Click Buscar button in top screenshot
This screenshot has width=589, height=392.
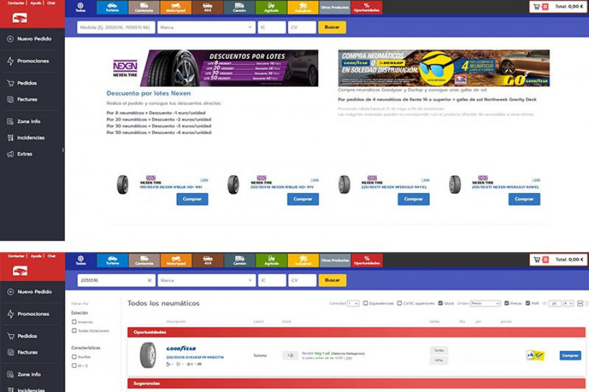(332, 27)
